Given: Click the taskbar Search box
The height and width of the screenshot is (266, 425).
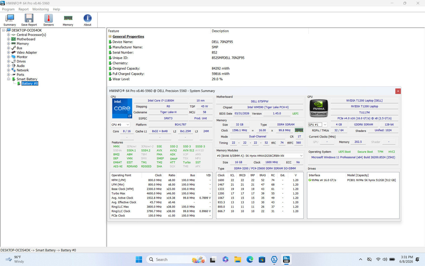Looking at the screenshot, I should click(x=176, y=259).
